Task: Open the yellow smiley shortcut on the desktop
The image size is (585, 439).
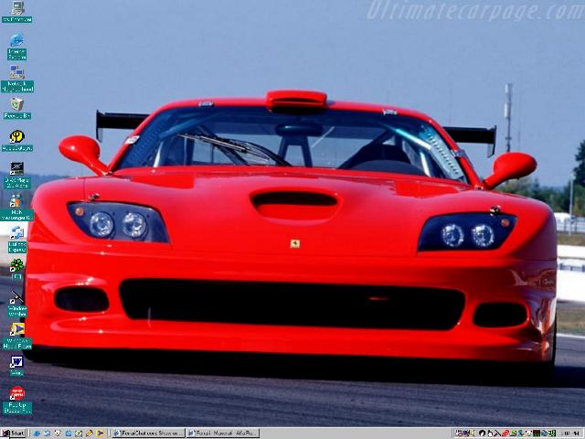Action: [x=17, y=141]
